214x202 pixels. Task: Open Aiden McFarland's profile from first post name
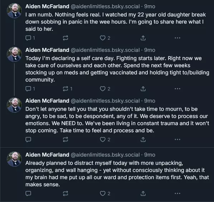pos(47,6)
